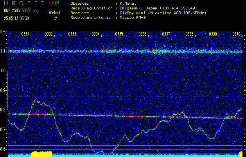Click the 0334 time marker
The image size is (246, 157).
tap(95, 34)
